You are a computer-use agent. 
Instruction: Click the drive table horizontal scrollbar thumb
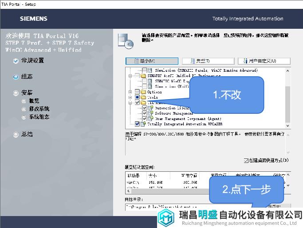(x=170, y=191)
